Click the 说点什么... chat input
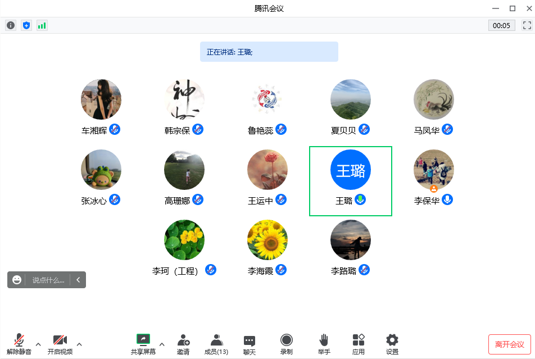Viewport: 535px width, 359px height. tap(48, 280)
